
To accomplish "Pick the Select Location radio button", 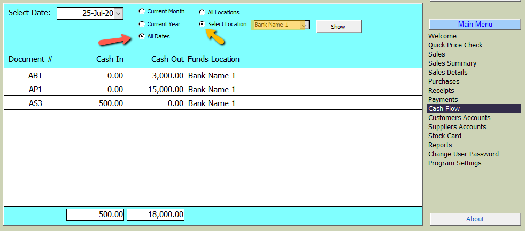I will pos(202,24).
